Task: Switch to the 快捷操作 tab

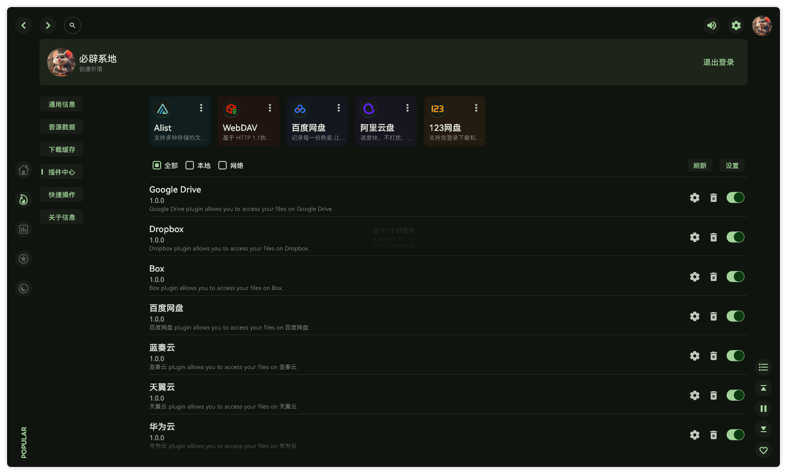Action: pos(62,194)
